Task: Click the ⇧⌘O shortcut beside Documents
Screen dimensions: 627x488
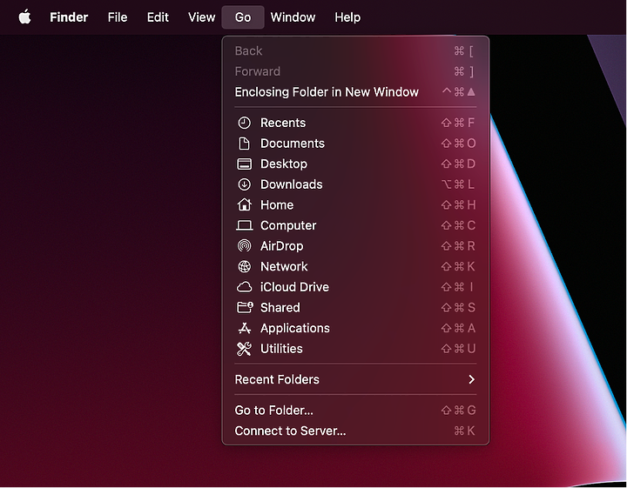Action: pos(458,144)
